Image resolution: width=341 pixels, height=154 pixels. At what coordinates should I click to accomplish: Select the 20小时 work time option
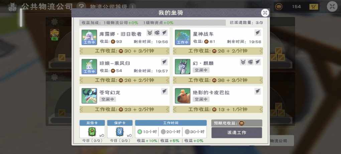pyautogui.click(x=170, y=132)
